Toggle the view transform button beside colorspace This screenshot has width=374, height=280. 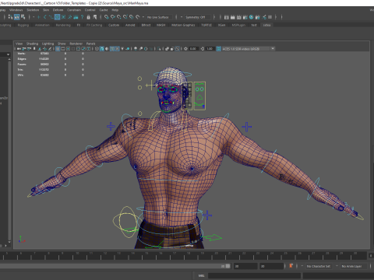tap(219, 49)
